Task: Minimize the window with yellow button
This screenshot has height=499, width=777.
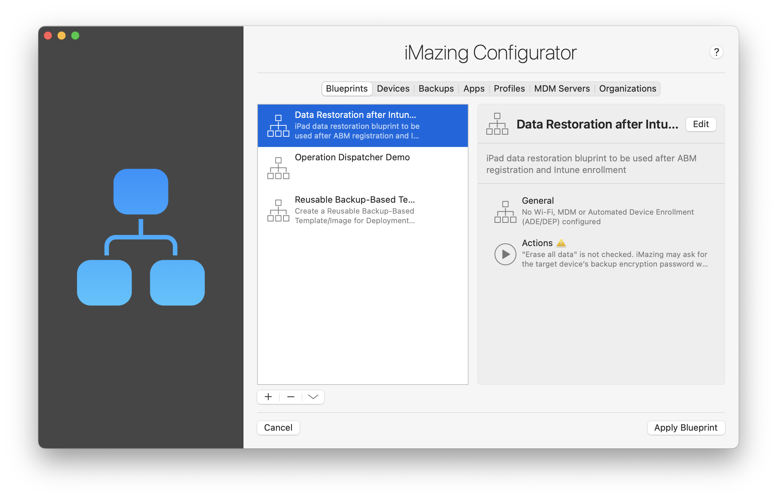Action: [x=62, y=36]
